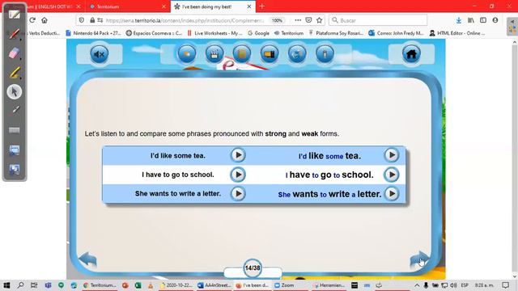Open the Google bookmark
This screenshot has width=518, height=291.
coord(258,33)
